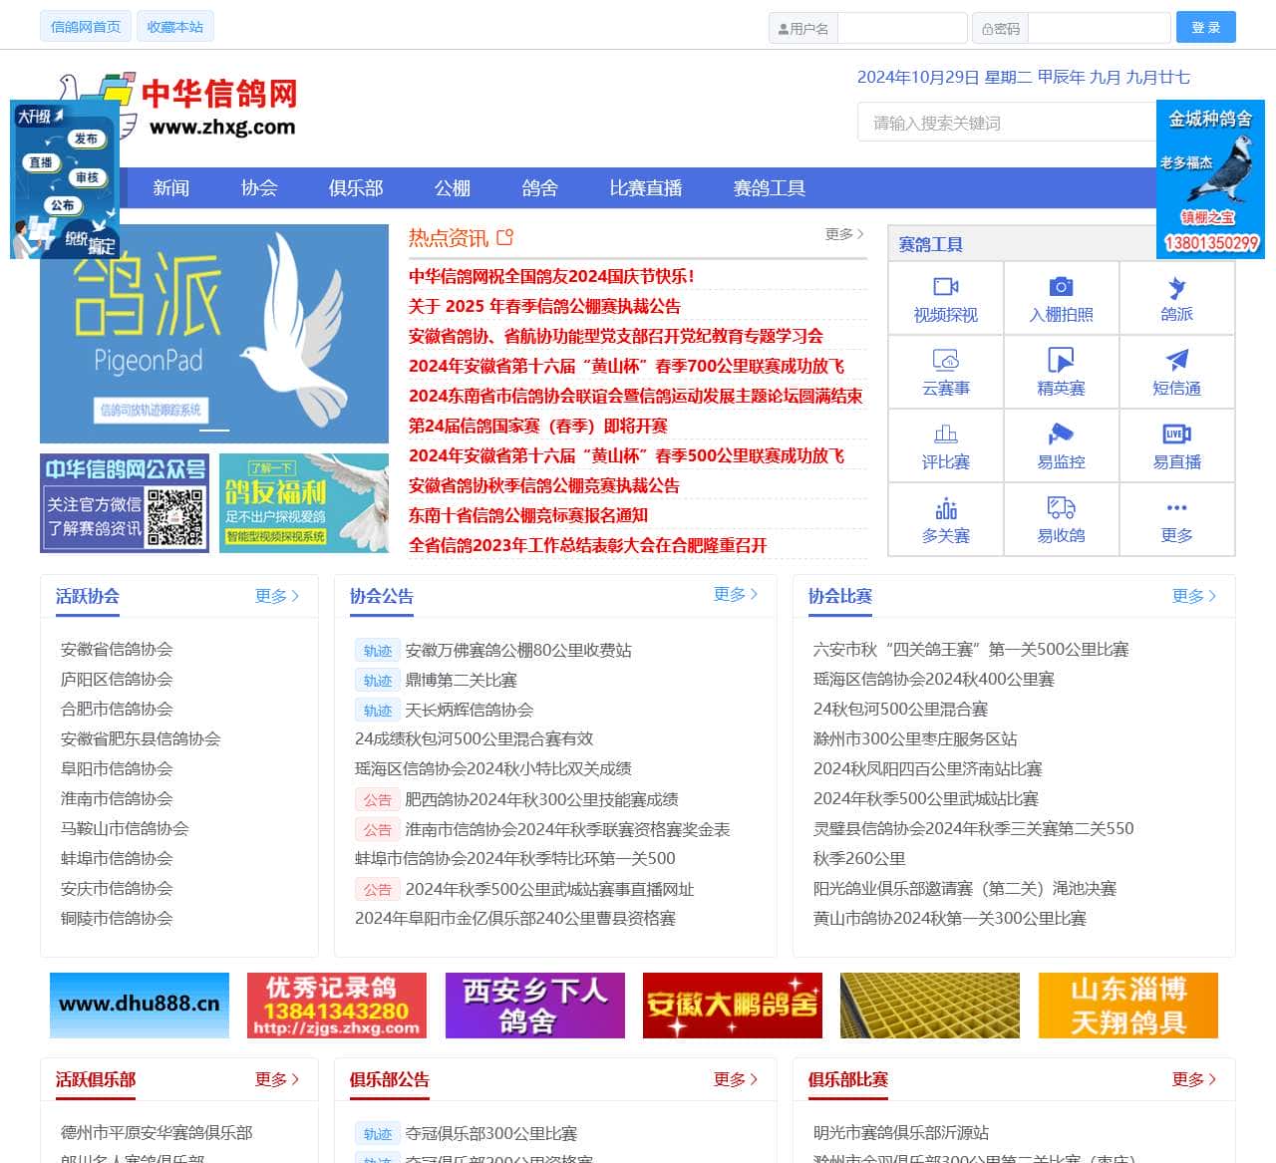
Task: Open the 易直播 live tool
Action: 1176,445
